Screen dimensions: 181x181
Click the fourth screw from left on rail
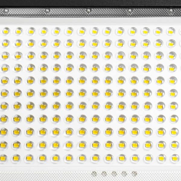point(130,11)
